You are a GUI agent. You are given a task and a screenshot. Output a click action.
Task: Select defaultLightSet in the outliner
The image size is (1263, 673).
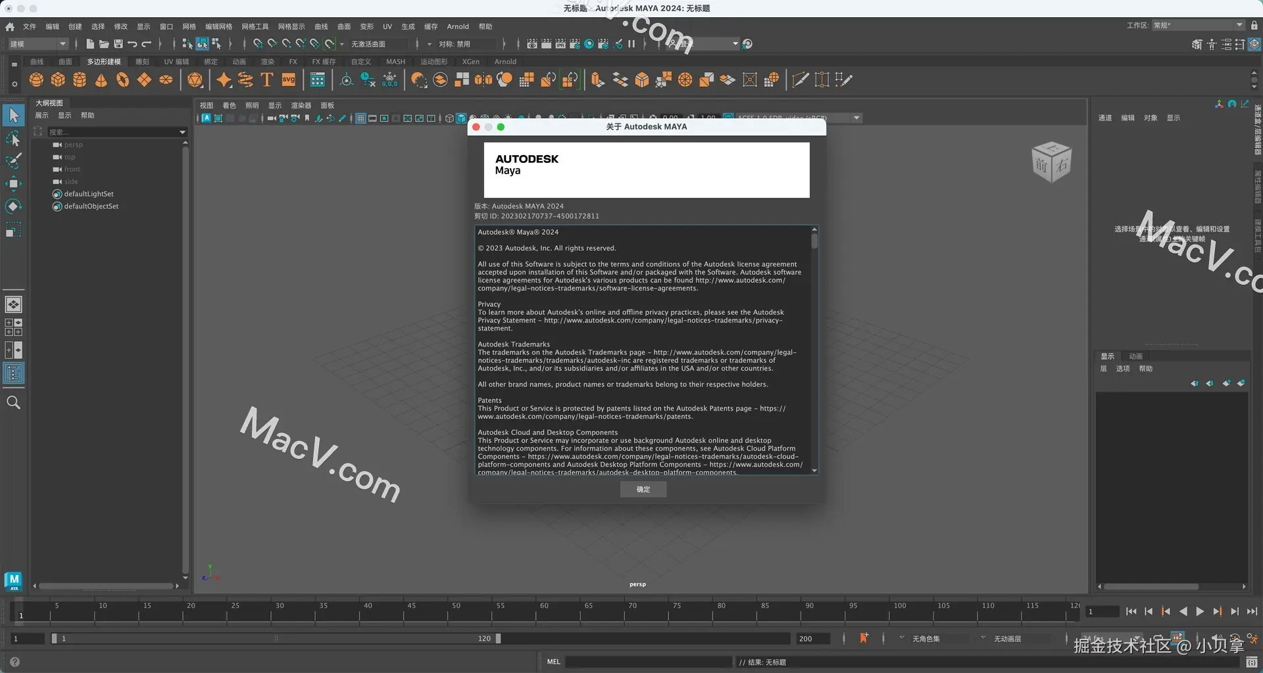point(89,195)
